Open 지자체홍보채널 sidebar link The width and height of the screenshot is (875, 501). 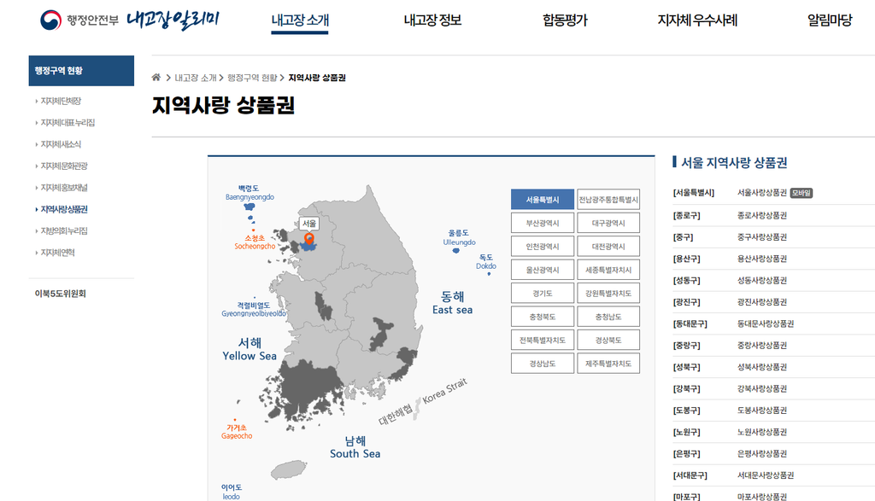click(x=64, y=188)
